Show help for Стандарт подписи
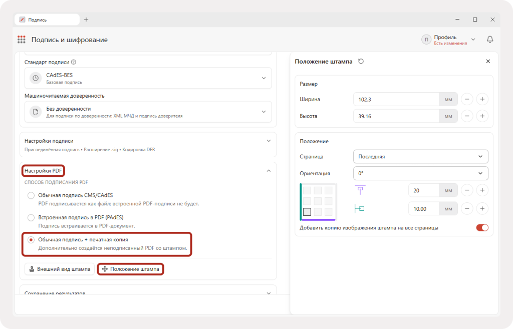513x329 pixels. point(74,62)
